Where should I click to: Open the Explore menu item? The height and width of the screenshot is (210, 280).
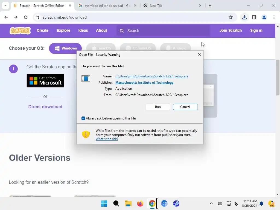[63, 31]
